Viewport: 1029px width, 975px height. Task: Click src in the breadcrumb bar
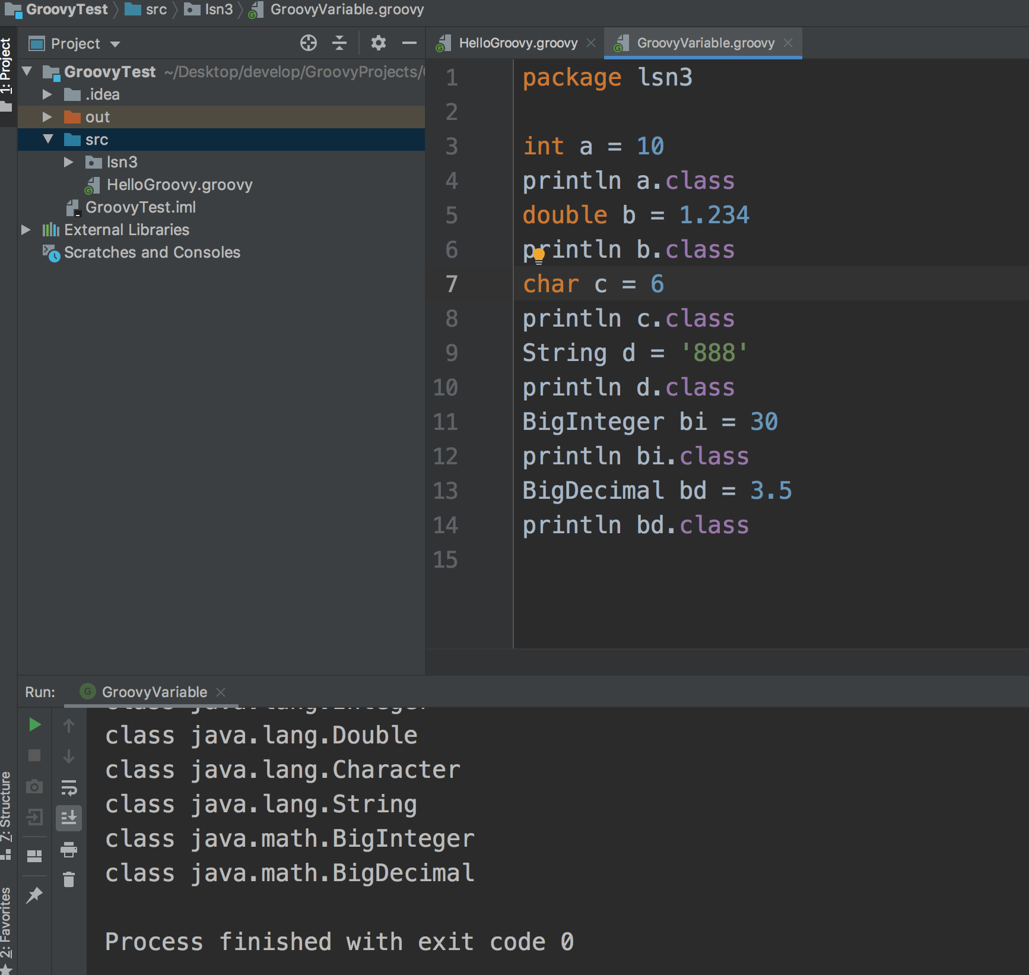[x=146, y=10]
